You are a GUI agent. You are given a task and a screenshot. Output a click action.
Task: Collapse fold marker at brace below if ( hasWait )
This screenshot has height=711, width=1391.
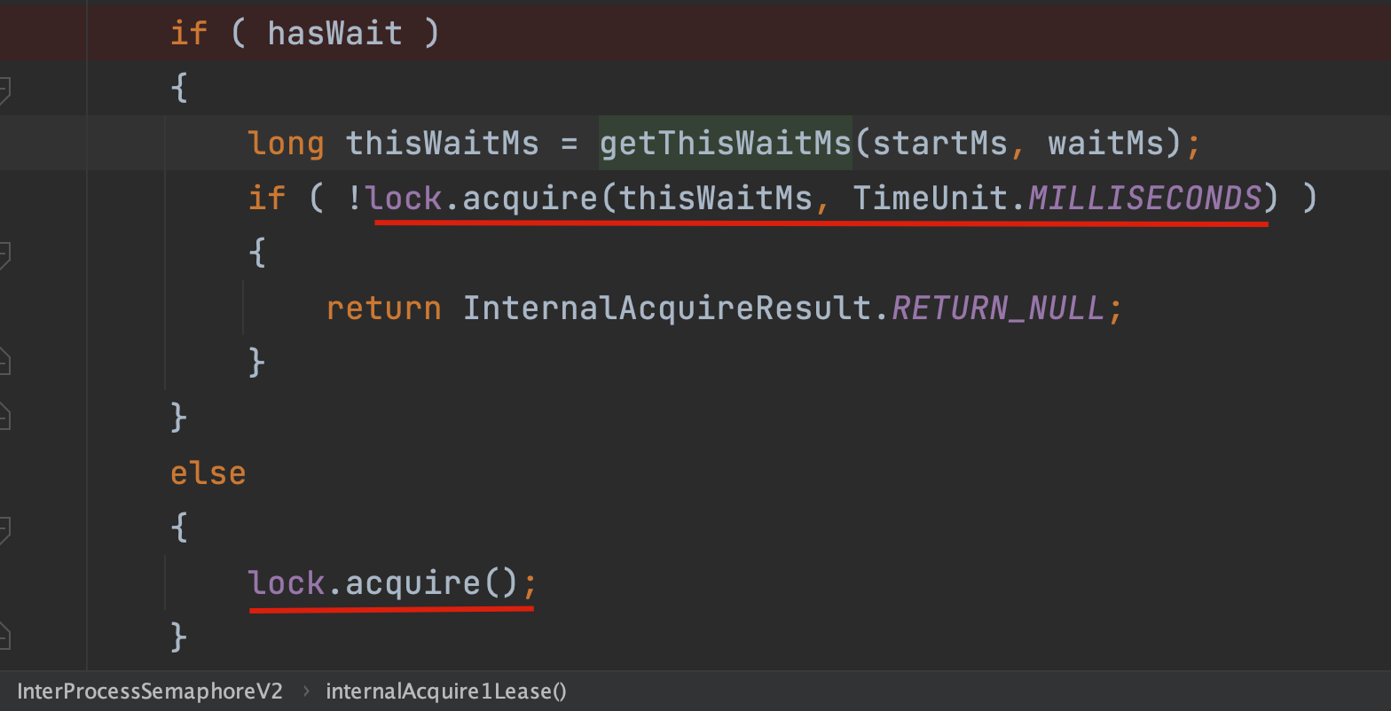click(4, 89)
